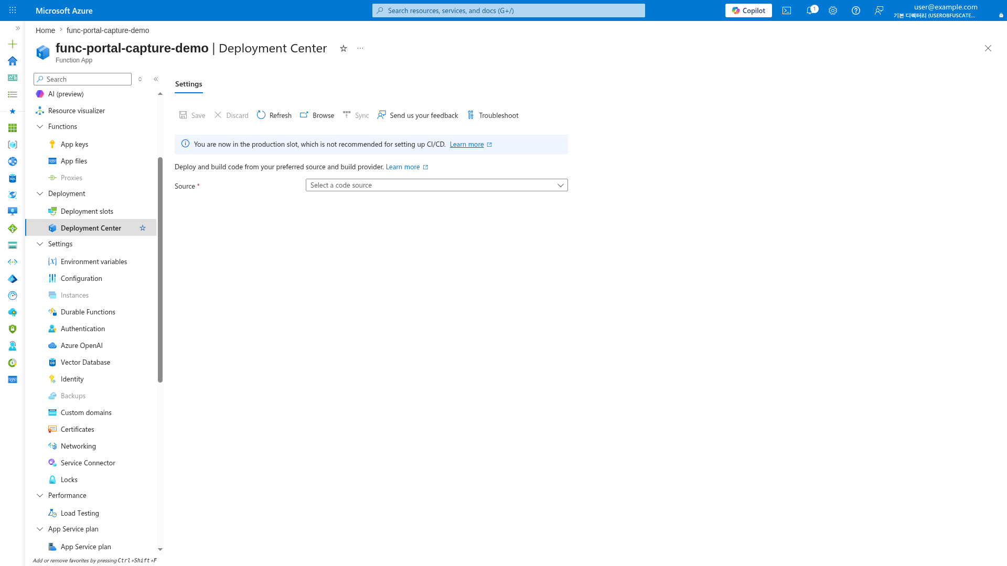Refresh the Deployment Center settings

(274, 115)
